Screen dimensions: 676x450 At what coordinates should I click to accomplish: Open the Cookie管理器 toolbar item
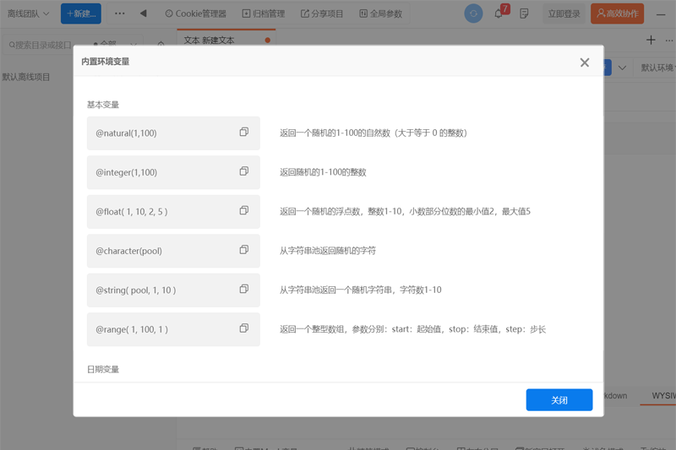[195, 14]
